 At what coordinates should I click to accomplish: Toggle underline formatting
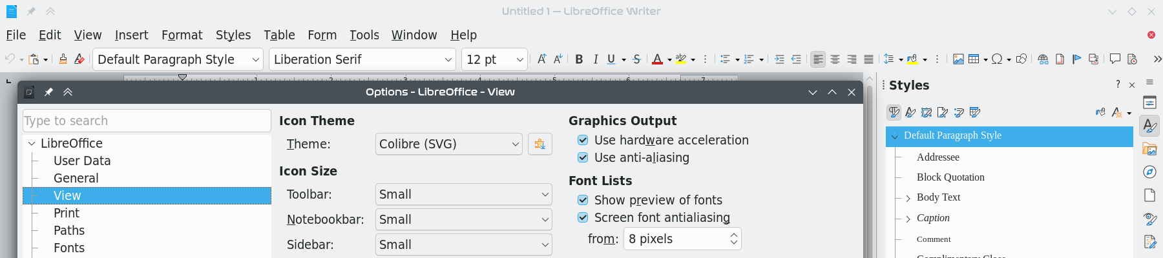611,59
